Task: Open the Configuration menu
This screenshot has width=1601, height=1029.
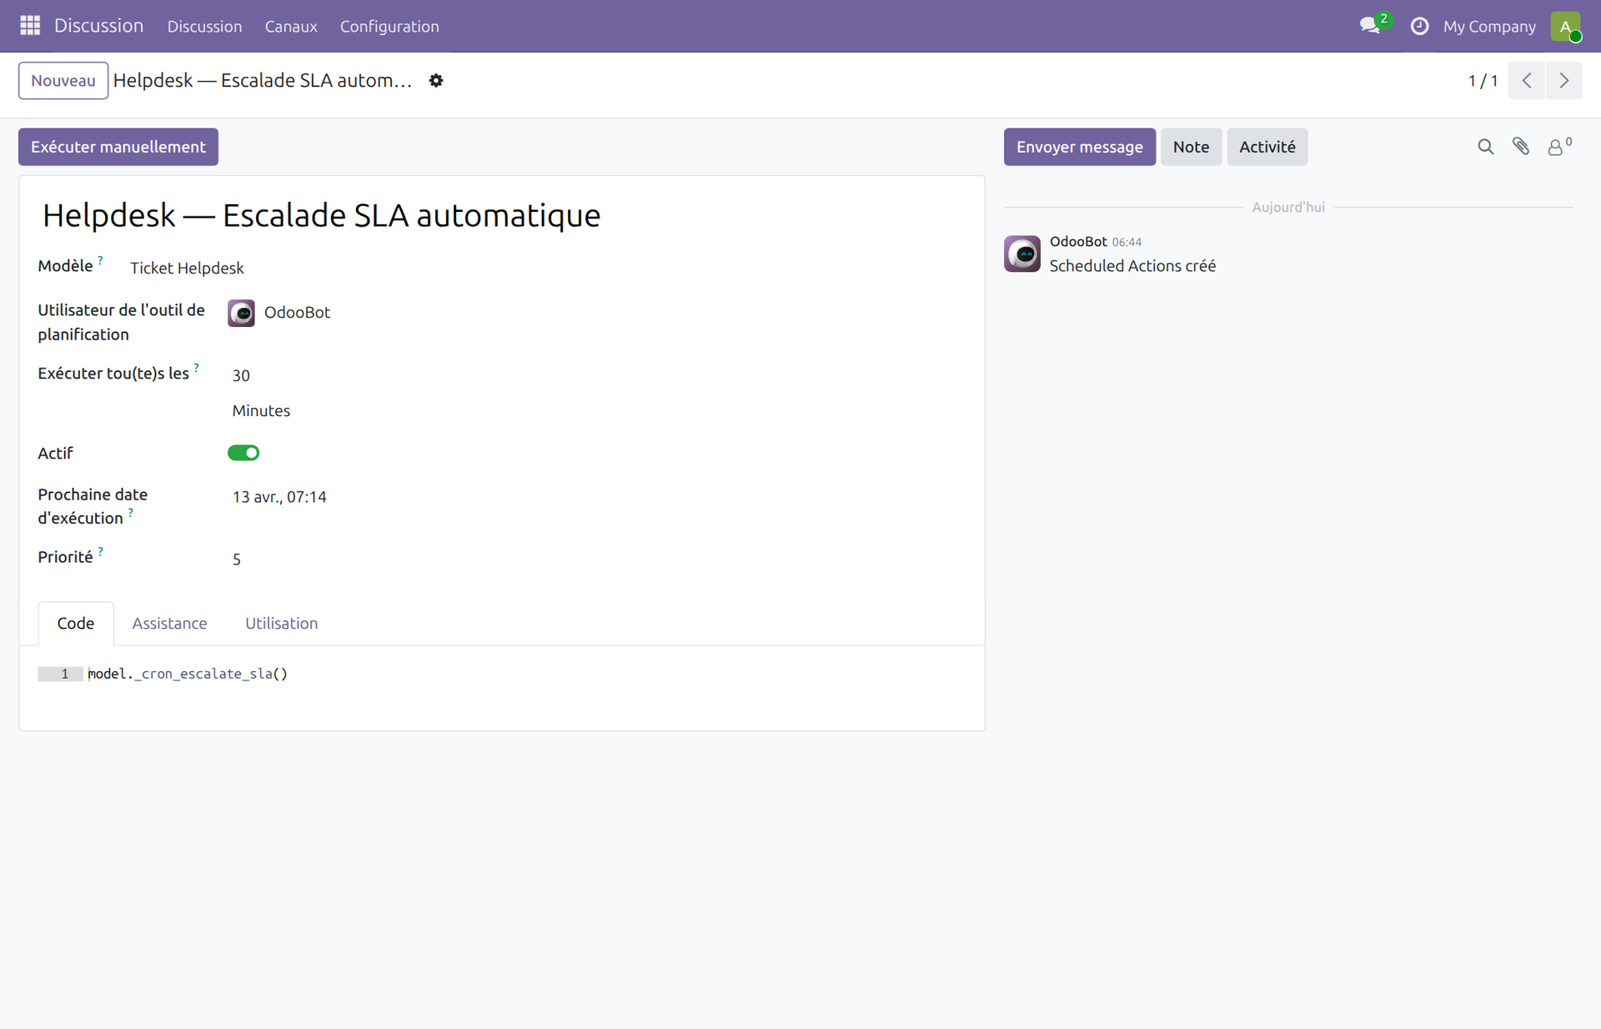Action: (x=389, y=26)
